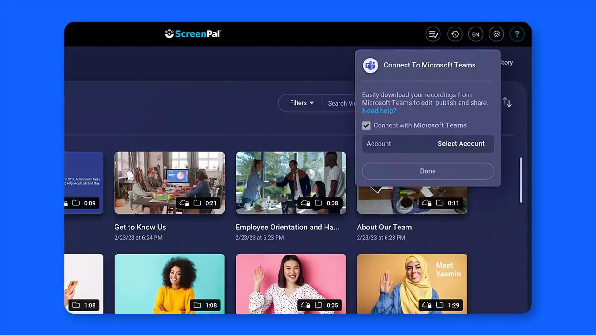Click the ScreenPal logo

(193, 33)
